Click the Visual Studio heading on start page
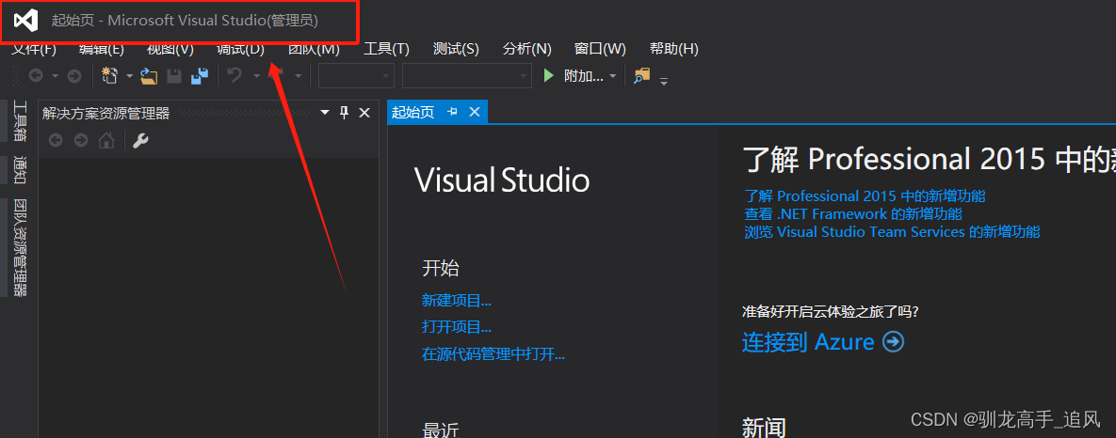 click(502, 180)
